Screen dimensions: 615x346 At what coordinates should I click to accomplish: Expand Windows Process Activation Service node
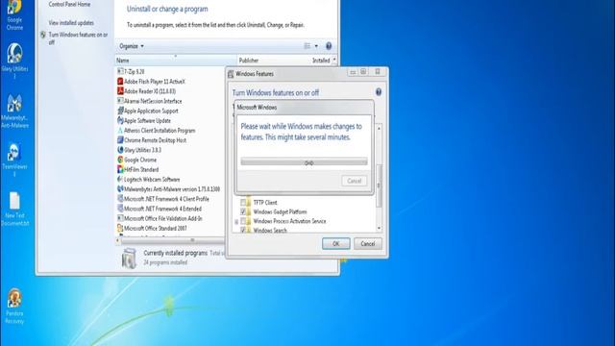coord(236,222)
